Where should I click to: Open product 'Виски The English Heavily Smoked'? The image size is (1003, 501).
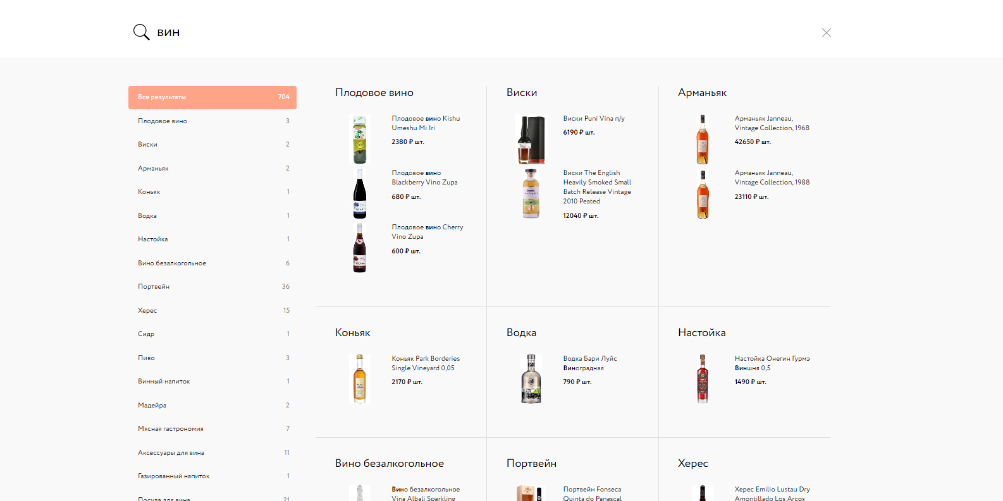pyautogui.click(x=597, y=187)
